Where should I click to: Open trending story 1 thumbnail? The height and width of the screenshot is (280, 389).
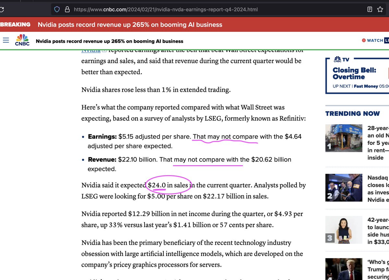344,138
